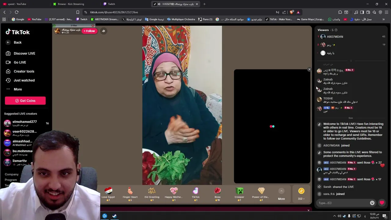Open YouTube bookmark
This screenshot has width=391, height=220.
click(35, 19)
